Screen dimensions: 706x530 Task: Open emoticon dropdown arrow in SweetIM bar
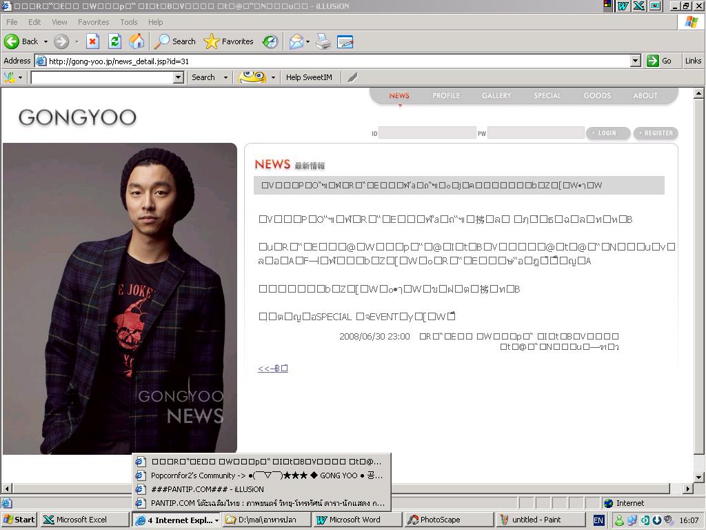273,77
